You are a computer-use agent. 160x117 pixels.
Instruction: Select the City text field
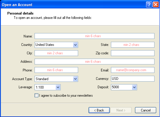click(56, 53)
